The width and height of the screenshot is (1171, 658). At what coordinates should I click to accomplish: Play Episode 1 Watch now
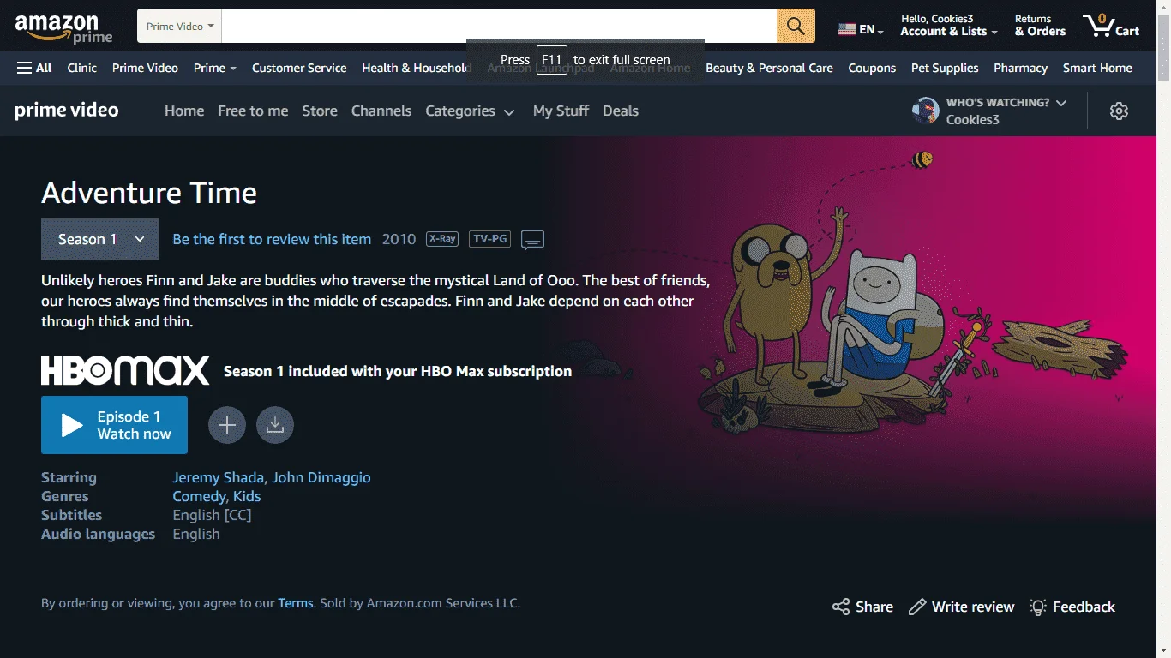pos(114,425)
